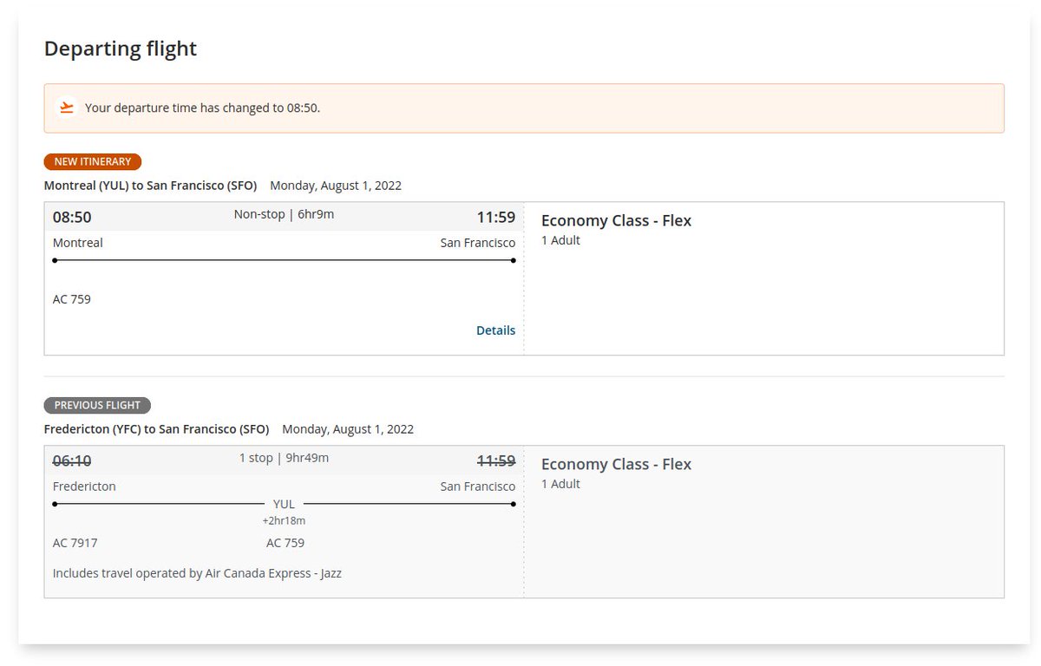Click the PREVIOUS FLIGHT badge
Image resolution: width=1041 pixels, height=666 pixels.
[98, 405]
